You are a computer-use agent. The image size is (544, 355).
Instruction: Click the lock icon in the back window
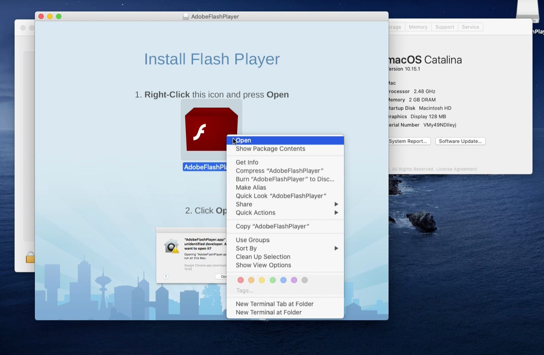point(30,257)
